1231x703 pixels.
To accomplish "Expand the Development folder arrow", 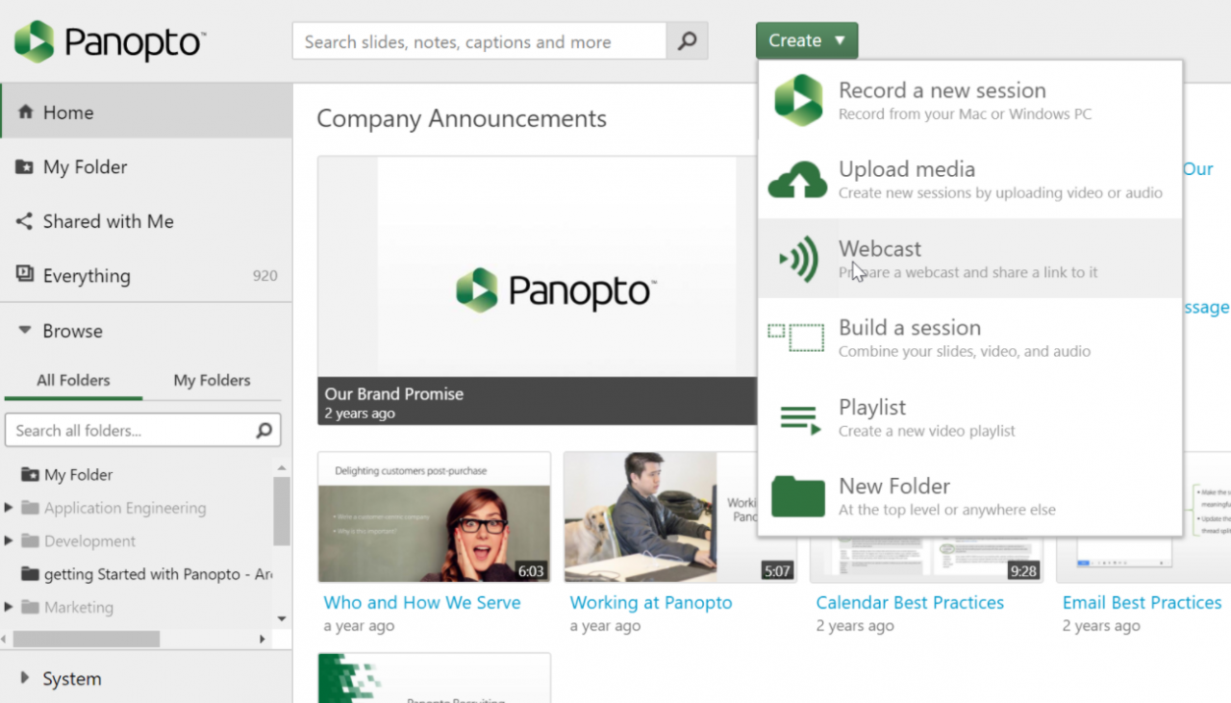I will [9, 541].
